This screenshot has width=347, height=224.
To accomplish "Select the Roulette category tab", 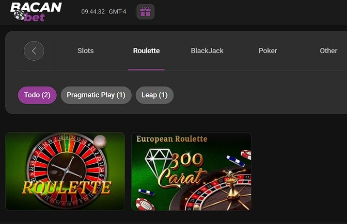I will point(146,51).
